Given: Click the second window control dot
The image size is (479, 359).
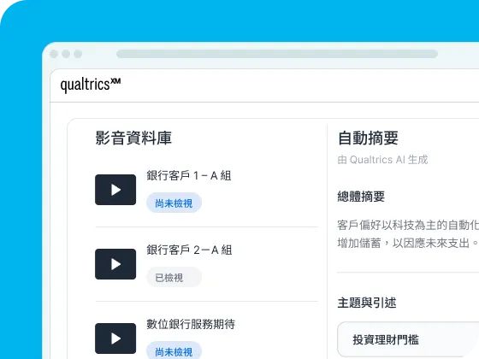Looking at the screenshot, I should [66, 54].
